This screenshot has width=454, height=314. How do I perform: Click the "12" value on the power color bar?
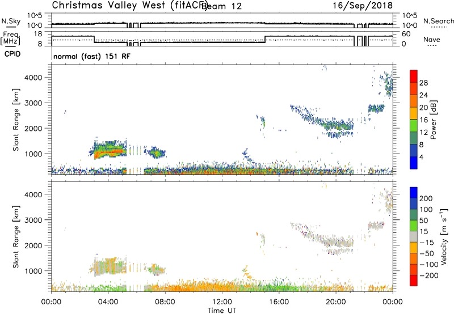pos(423,133)
